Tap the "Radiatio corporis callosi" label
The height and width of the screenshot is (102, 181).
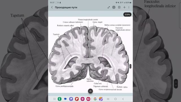[x=65, y=25]
